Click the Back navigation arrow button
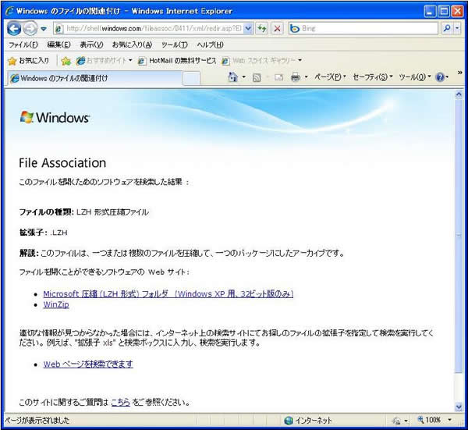 (x=14, y=29)
